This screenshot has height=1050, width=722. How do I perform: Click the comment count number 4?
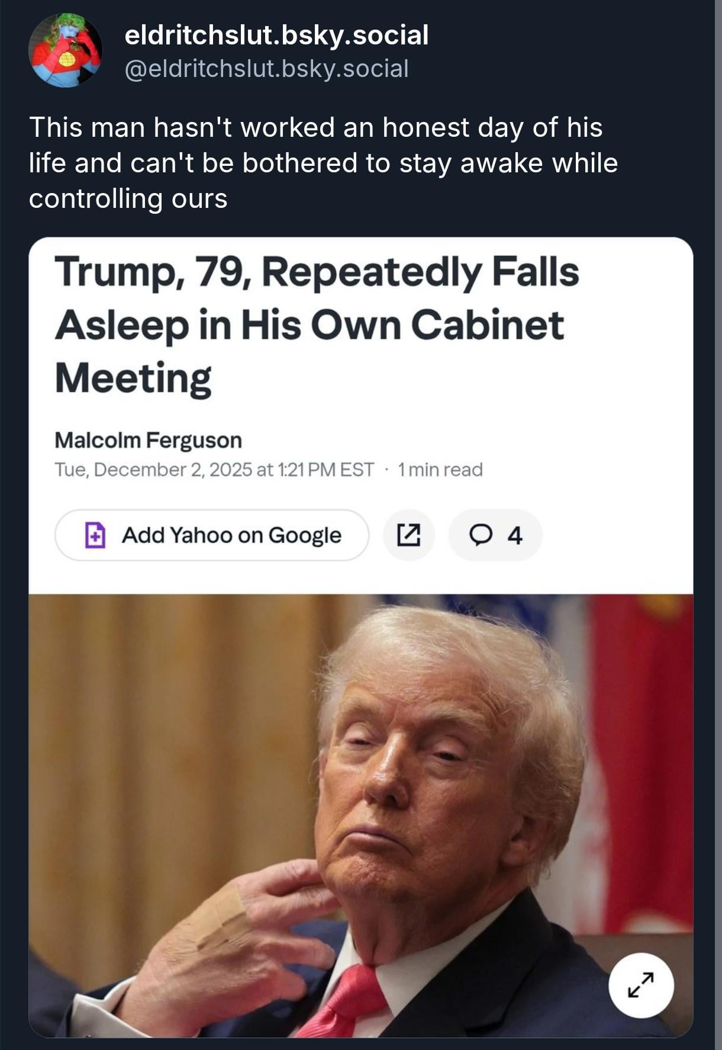514,535
